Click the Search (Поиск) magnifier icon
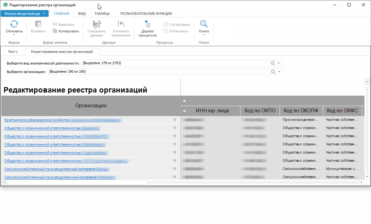Screen dimensions: 371x224 pyautogui.click(x=204, y=24)
